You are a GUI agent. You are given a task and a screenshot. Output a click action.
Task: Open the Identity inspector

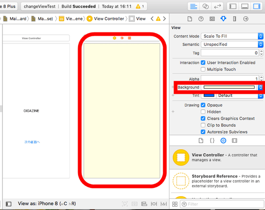212,19
